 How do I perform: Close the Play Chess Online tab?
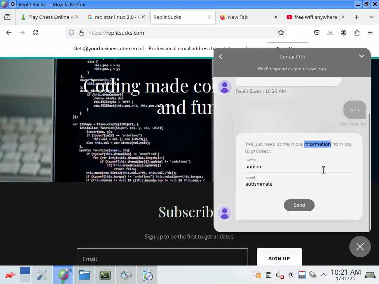(77, 17)
